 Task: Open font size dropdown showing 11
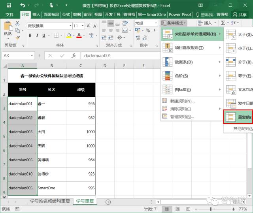click(x=83, y=26)
